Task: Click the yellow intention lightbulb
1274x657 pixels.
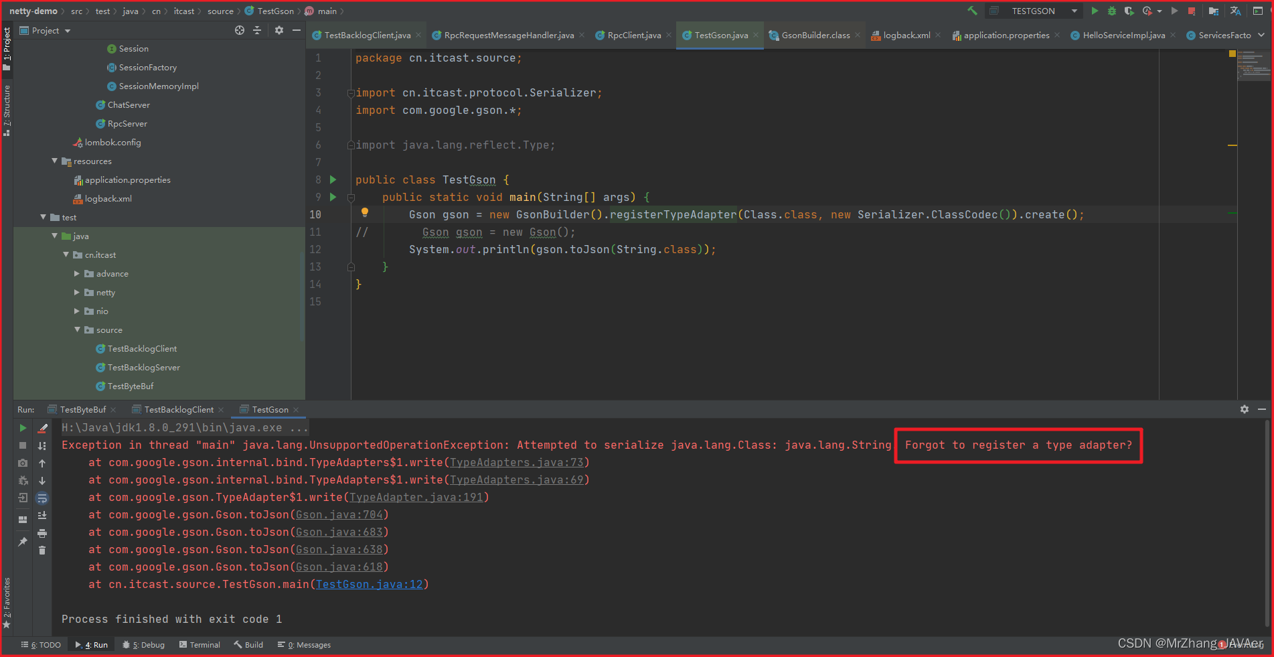Action: 365,213
